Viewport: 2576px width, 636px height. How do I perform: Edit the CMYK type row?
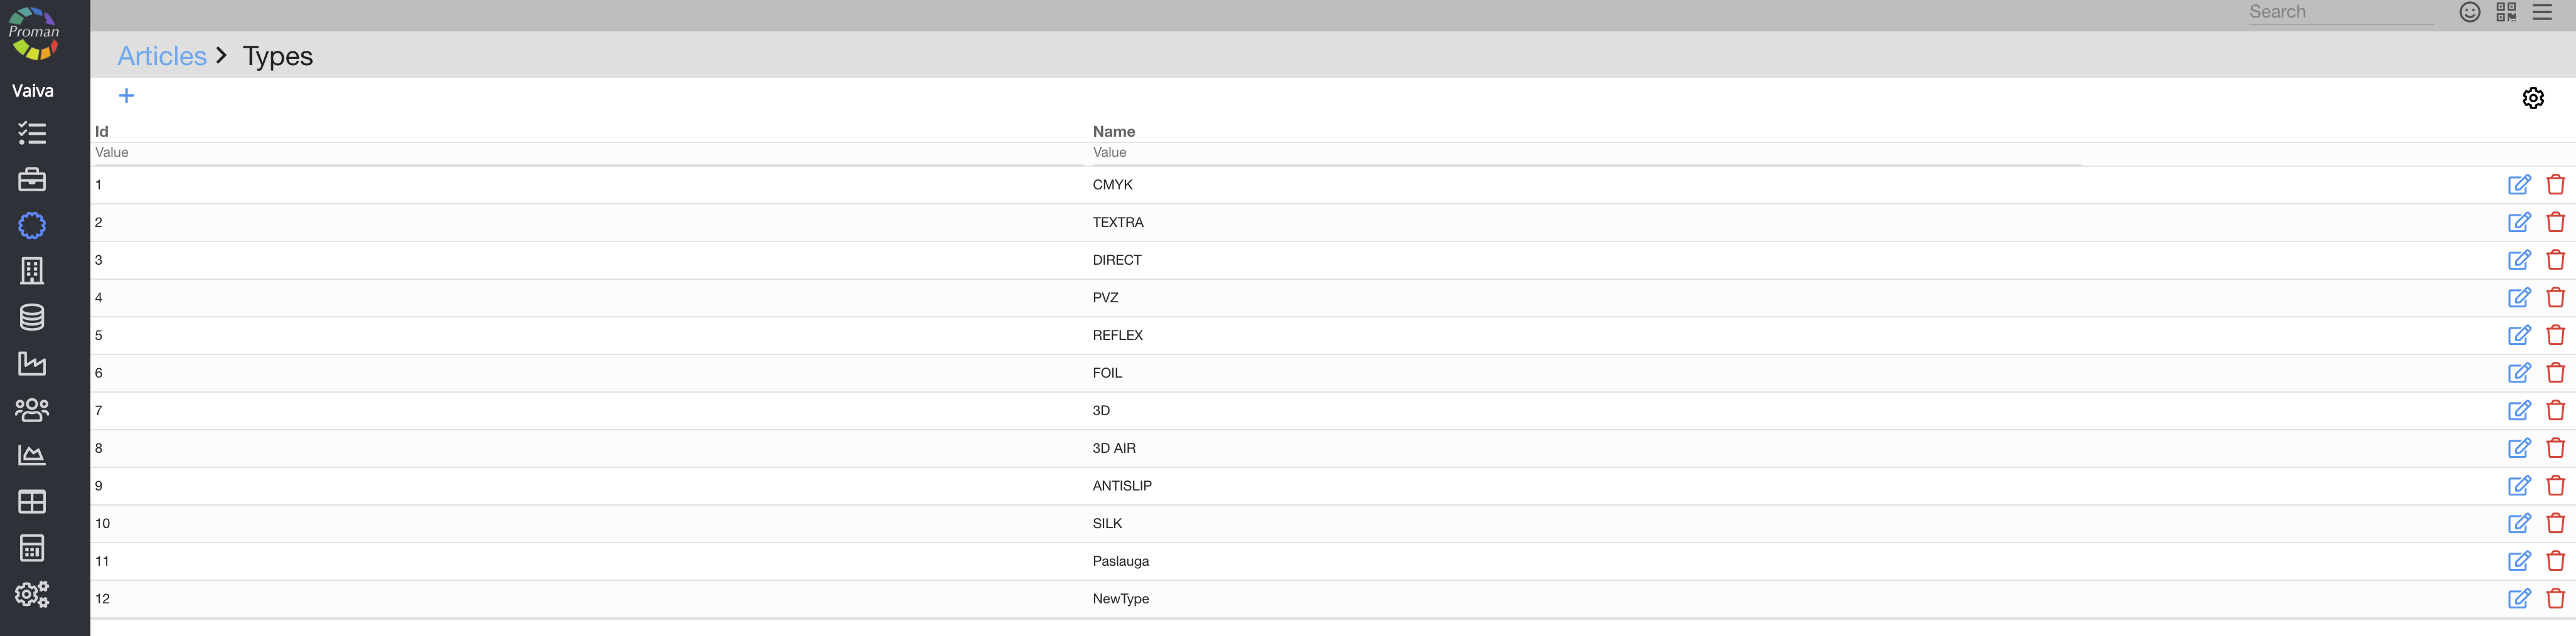[x=2519, y=185]
